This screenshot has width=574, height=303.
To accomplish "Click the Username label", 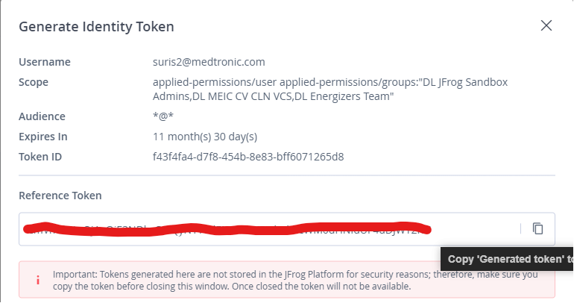I will click(x=45, y=62).
